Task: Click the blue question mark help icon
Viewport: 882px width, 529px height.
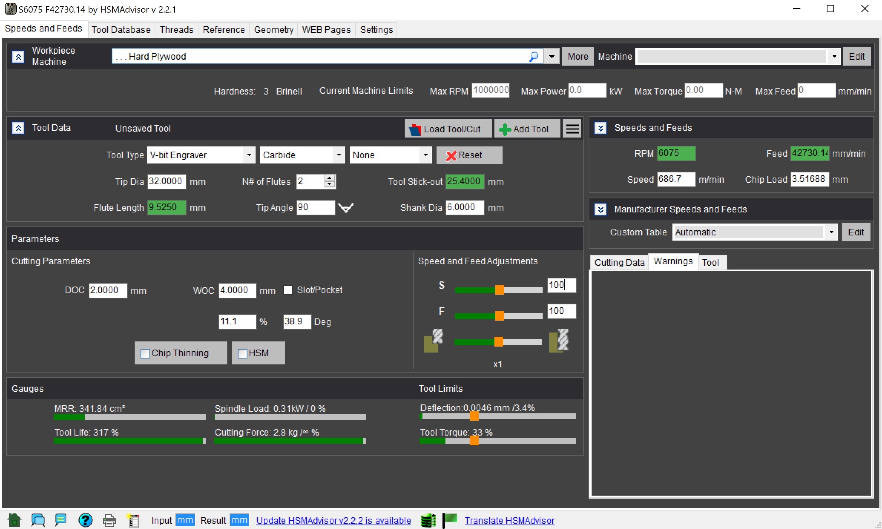Action: [85, 520]
